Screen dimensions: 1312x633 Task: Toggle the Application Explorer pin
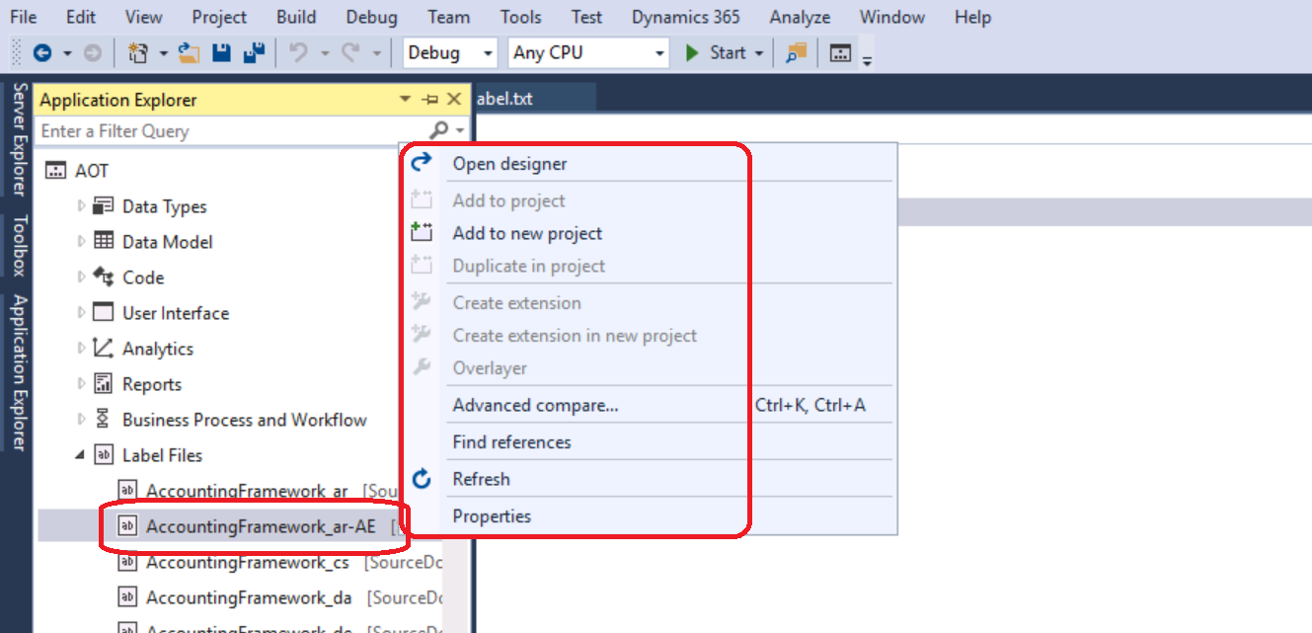click(x=428, y=99)
